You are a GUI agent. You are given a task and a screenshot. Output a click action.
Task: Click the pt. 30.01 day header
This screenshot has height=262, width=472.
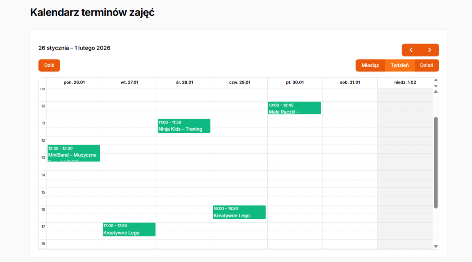pos(295,82)
